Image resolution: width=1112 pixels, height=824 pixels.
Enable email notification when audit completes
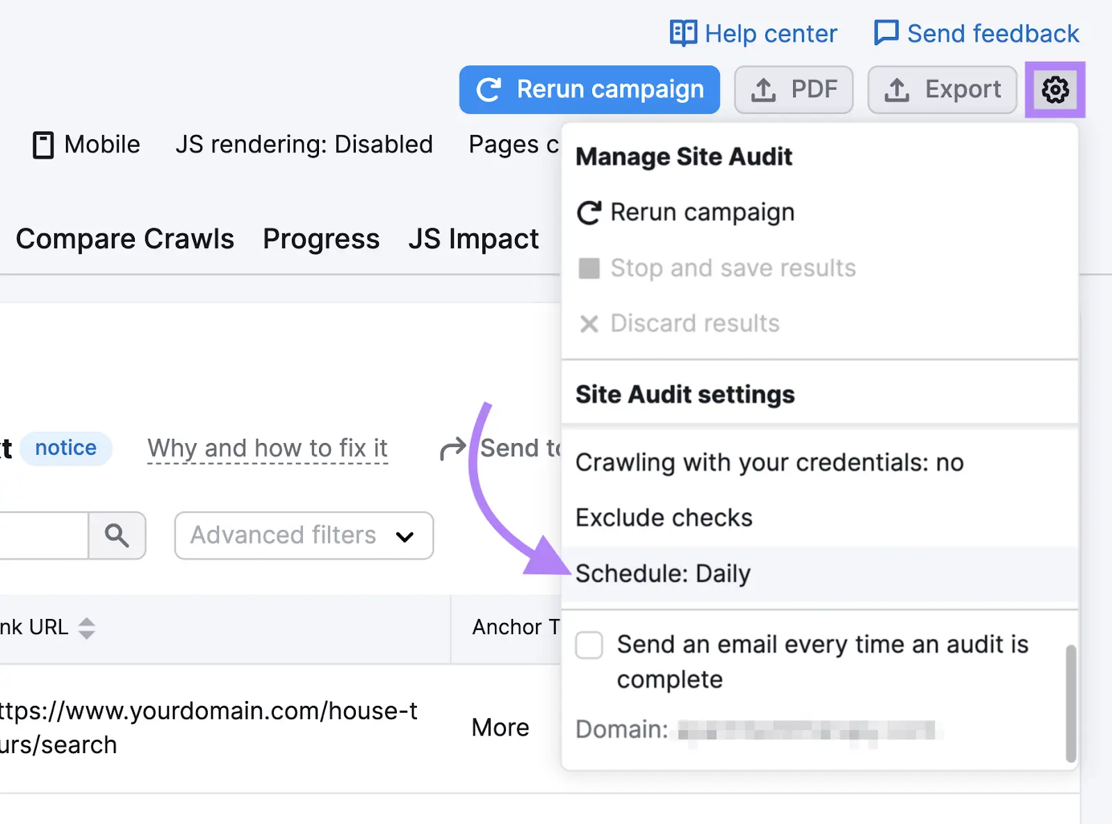coord(589,645)
